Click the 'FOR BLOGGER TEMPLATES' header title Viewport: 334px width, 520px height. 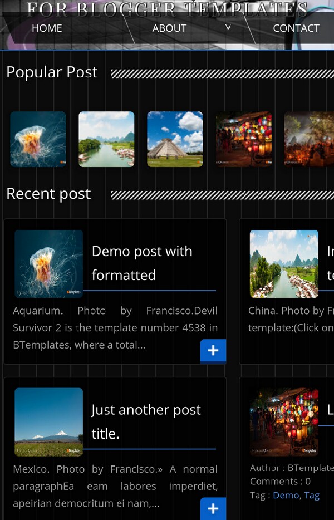167,9
